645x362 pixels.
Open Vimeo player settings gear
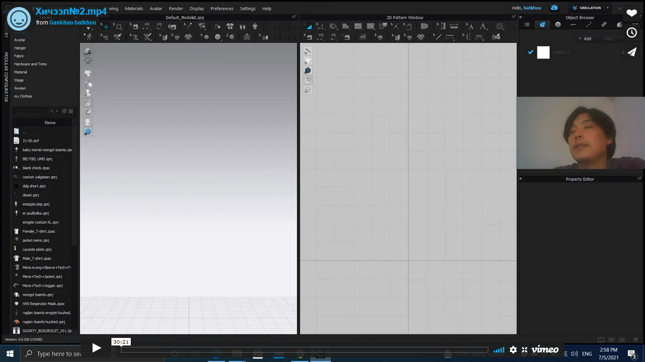(513, 350)
